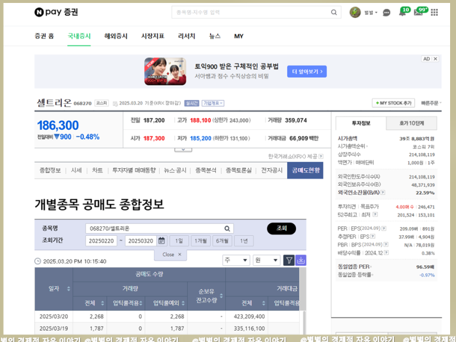456x342 pixels.
Task: Open 시가총액순위 link
Action: point(352,146)
